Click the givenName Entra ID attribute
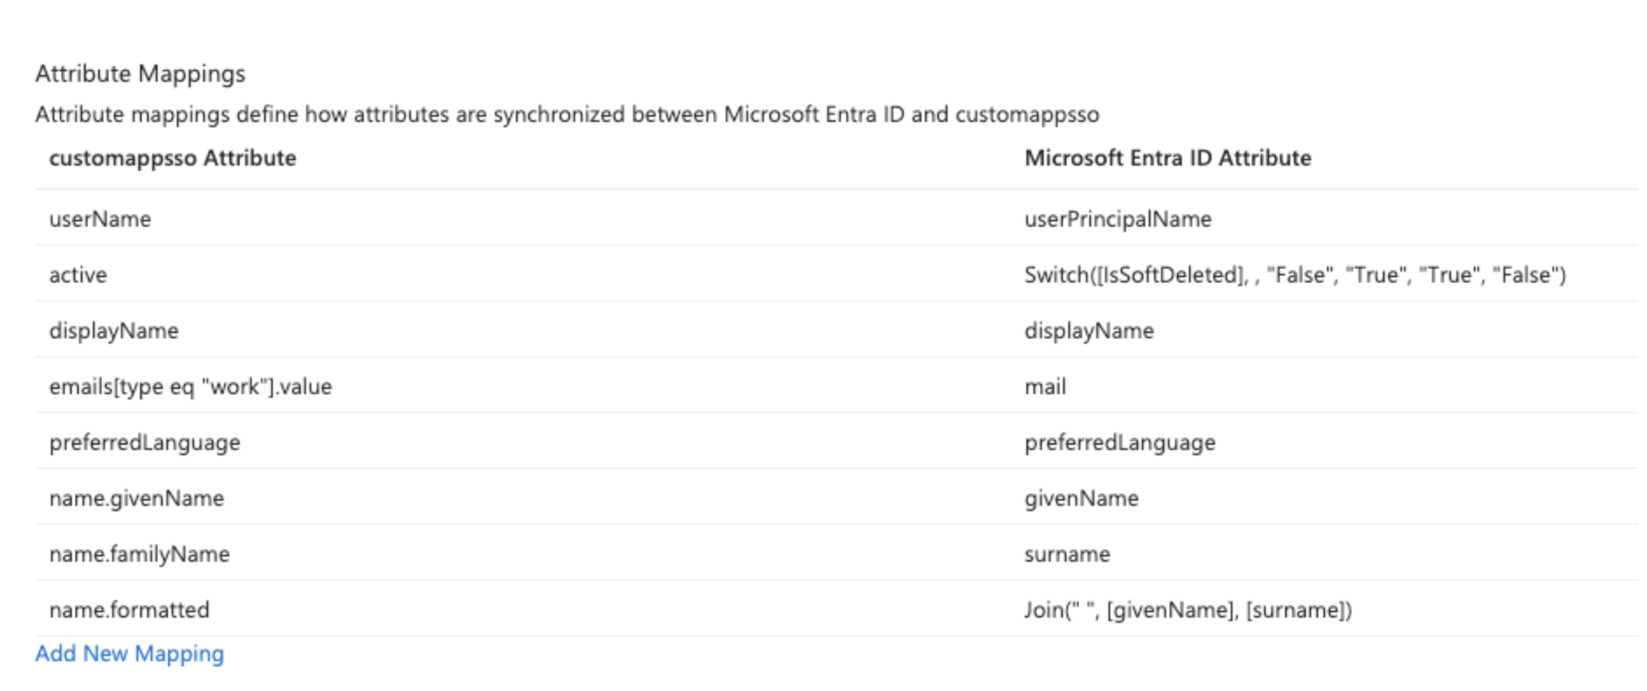The height and width of the screenshot is (691, 1647). tap(1081, 498)
